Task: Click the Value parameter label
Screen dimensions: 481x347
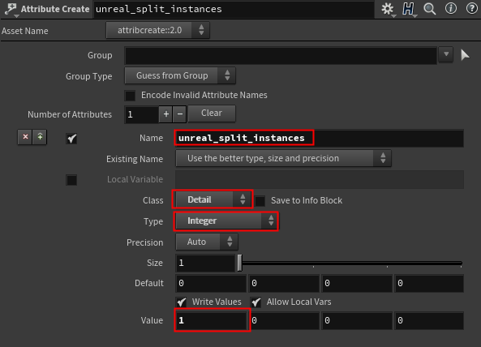Action: pos(152,320)
